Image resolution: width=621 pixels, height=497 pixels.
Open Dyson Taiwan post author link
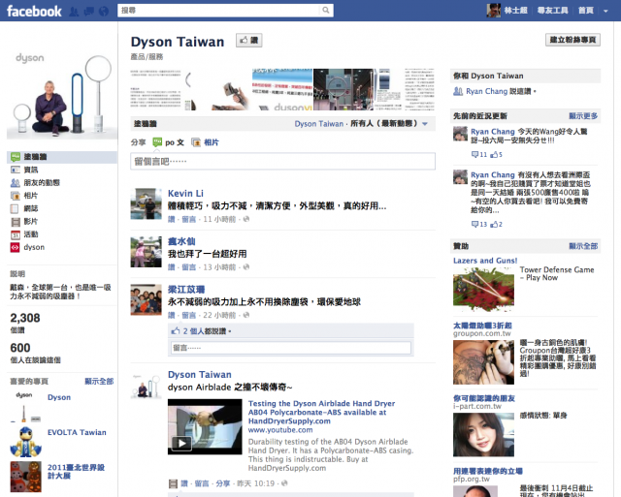(199, 374)
